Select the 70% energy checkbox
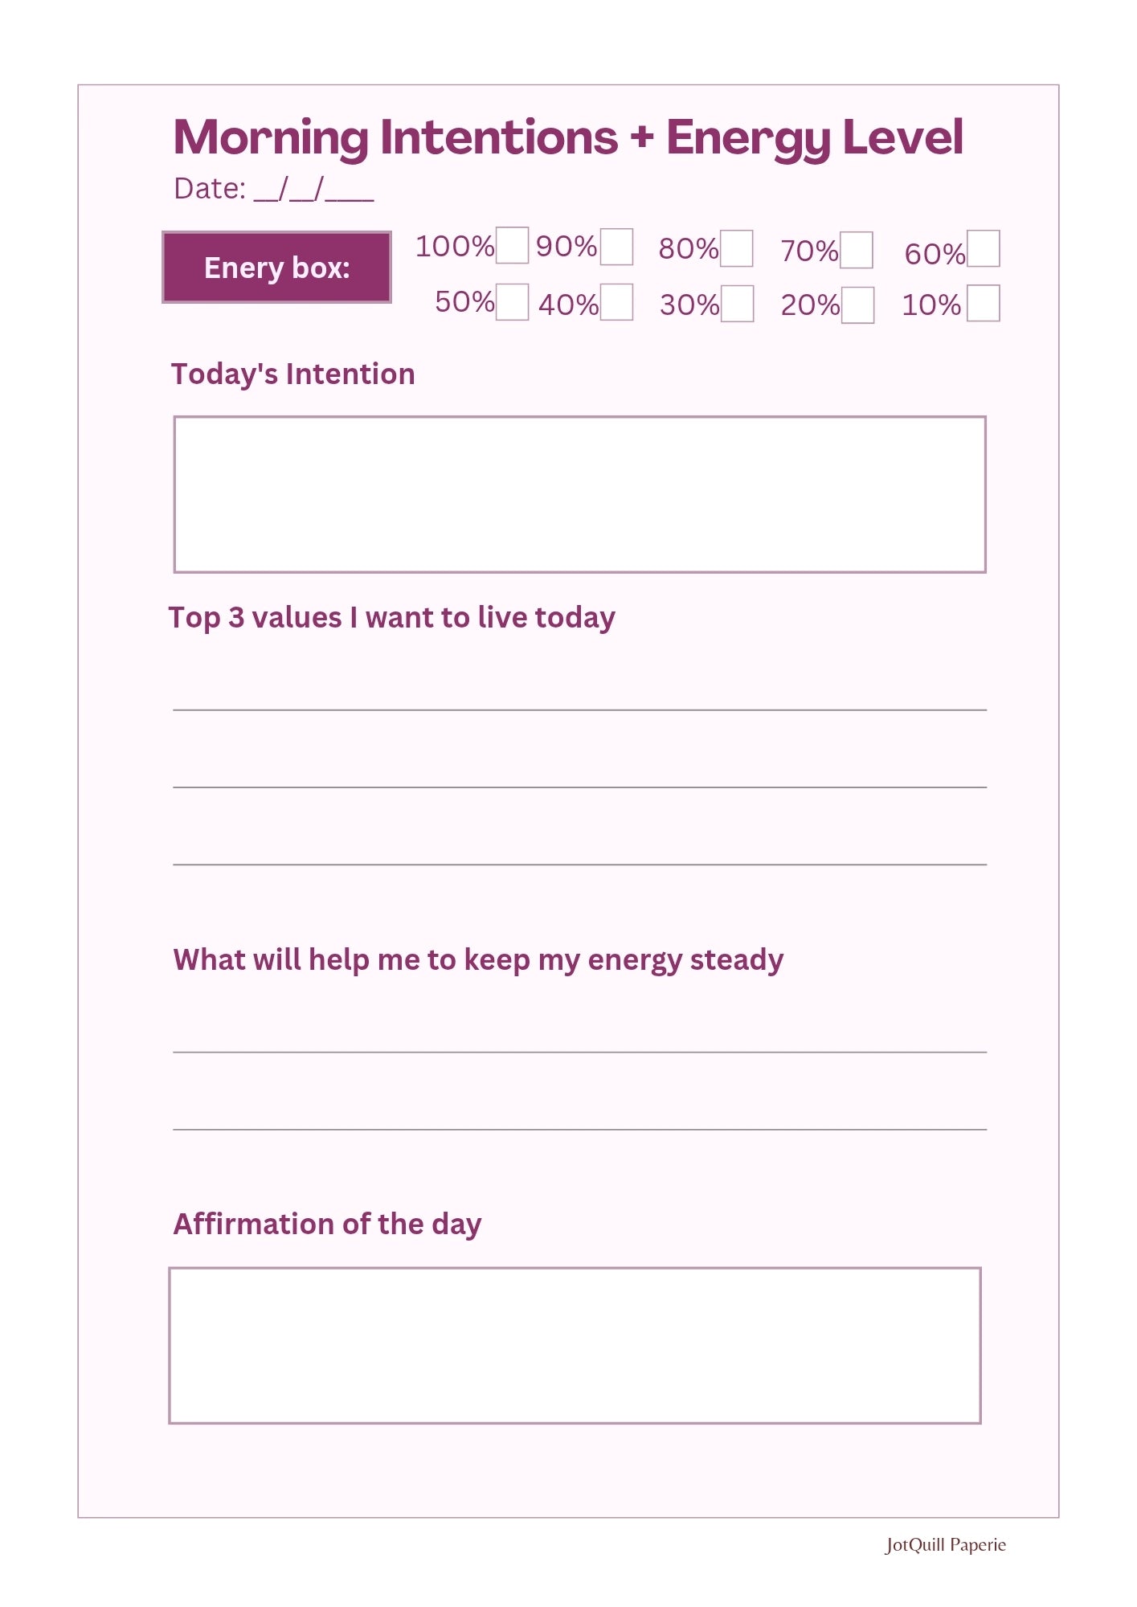Screen dimensions: 1137x1607 tap(857, 250)
